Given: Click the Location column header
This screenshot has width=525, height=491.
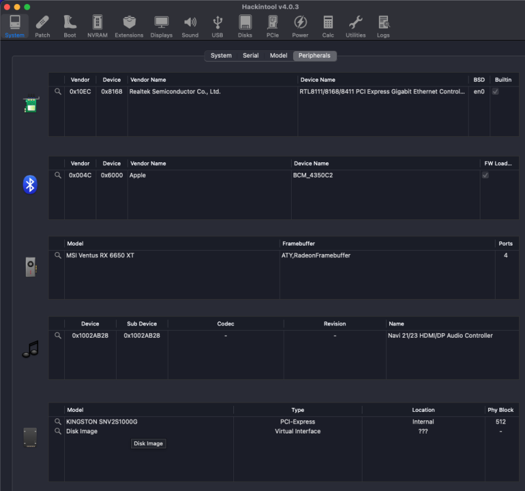Looking at the screenshot, I should [423, 410].
